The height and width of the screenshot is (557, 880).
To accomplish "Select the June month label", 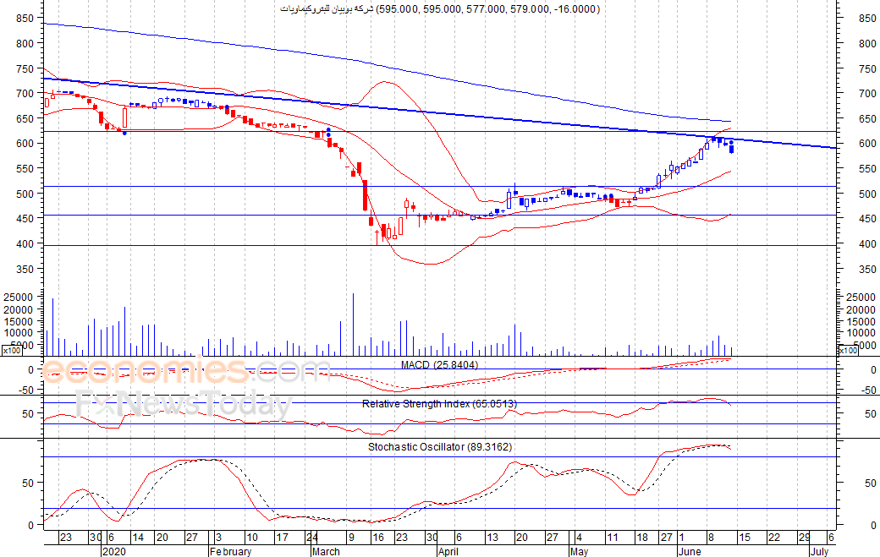I will 690,551.
